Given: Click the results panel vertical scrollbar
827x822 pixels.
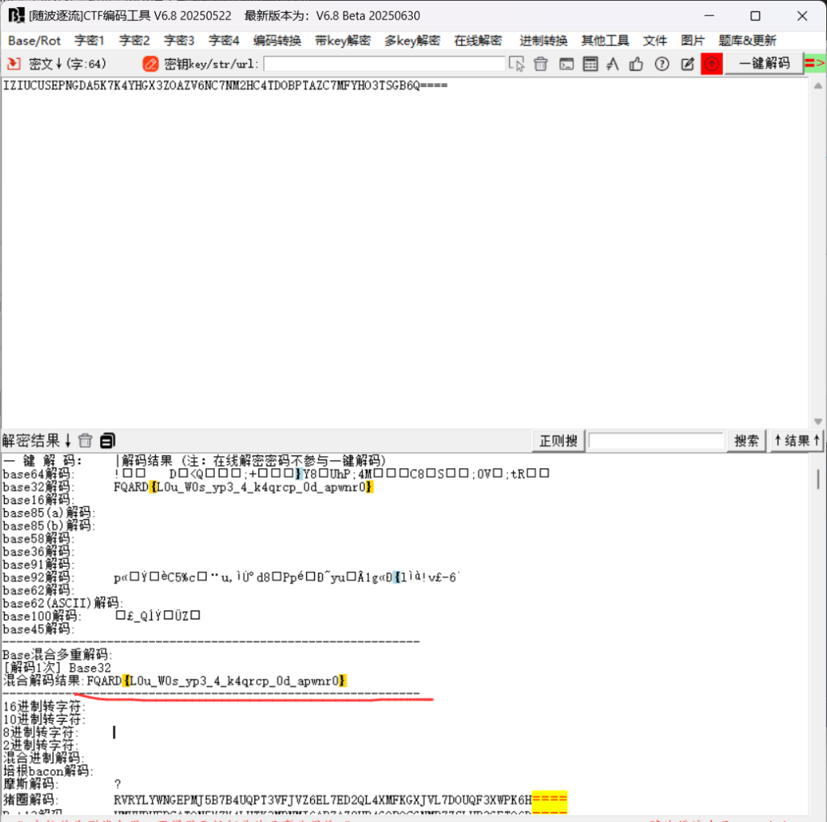Looking at the screenshot, I should pyautogui.click(x=817, y=480).
